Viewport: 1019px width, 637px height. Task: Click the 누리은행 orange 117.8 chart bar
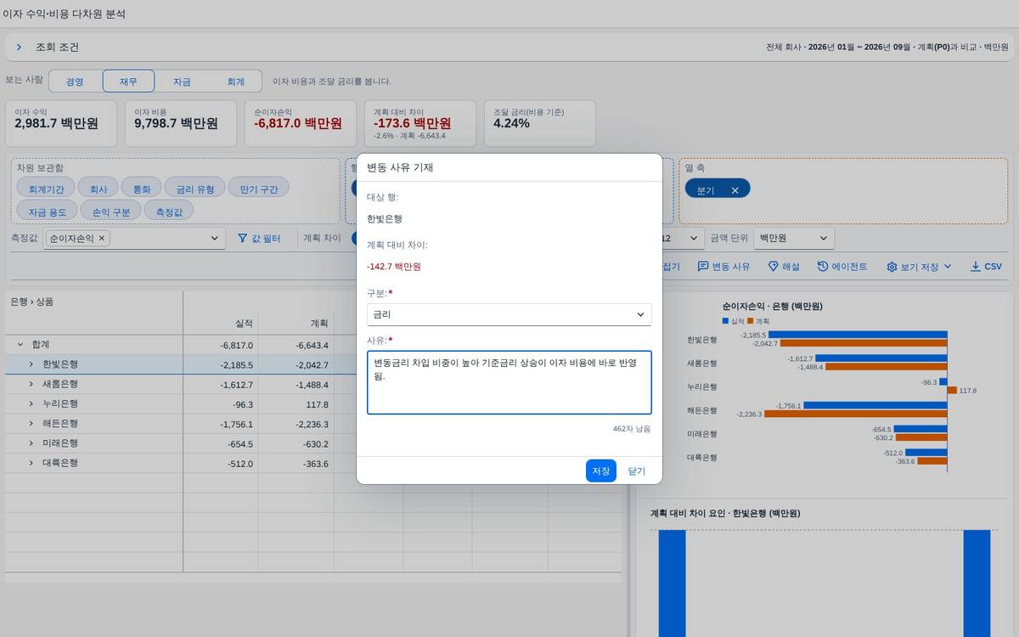pos(952,391)
